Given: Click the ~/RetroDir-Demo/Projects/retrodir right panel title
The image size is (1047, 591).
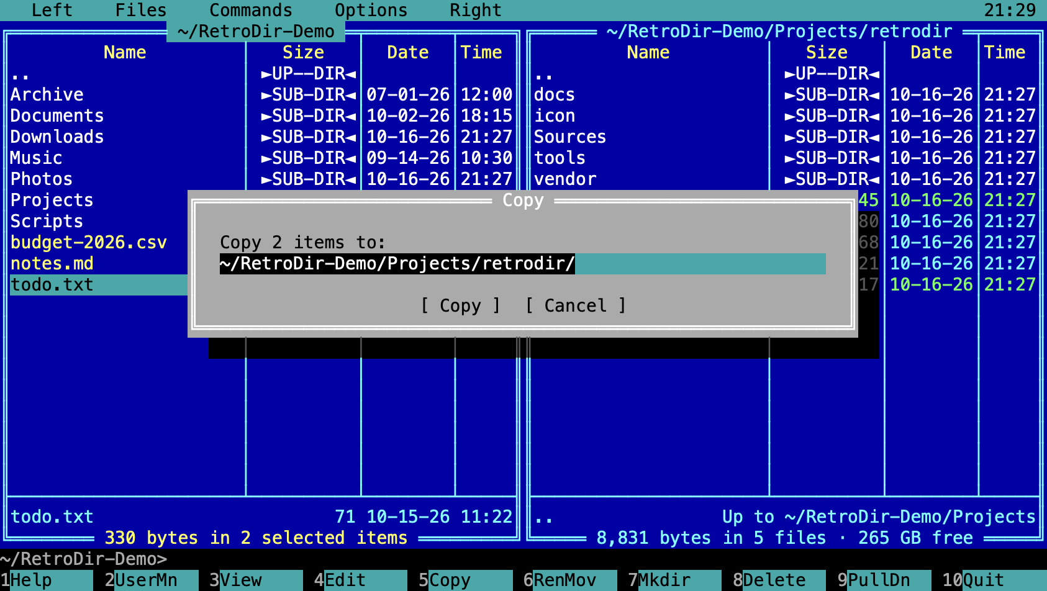Looking at the screenshot, I should coord(779,31).
